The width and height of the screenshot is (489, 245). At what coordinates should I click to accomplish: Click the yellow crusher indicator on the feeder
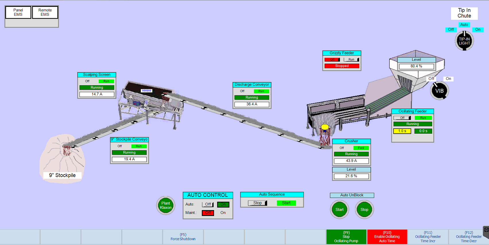click(325, 127)
